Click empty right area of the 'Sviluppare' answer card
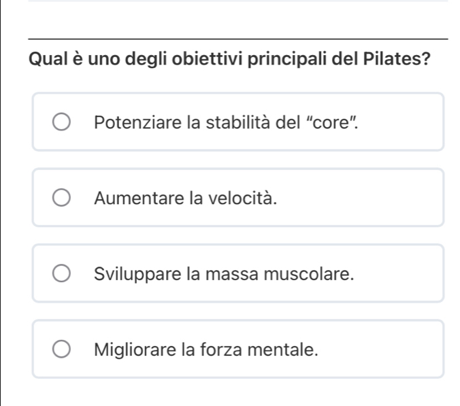The height and width of the screenshot is (406, 460). point(401,274)
